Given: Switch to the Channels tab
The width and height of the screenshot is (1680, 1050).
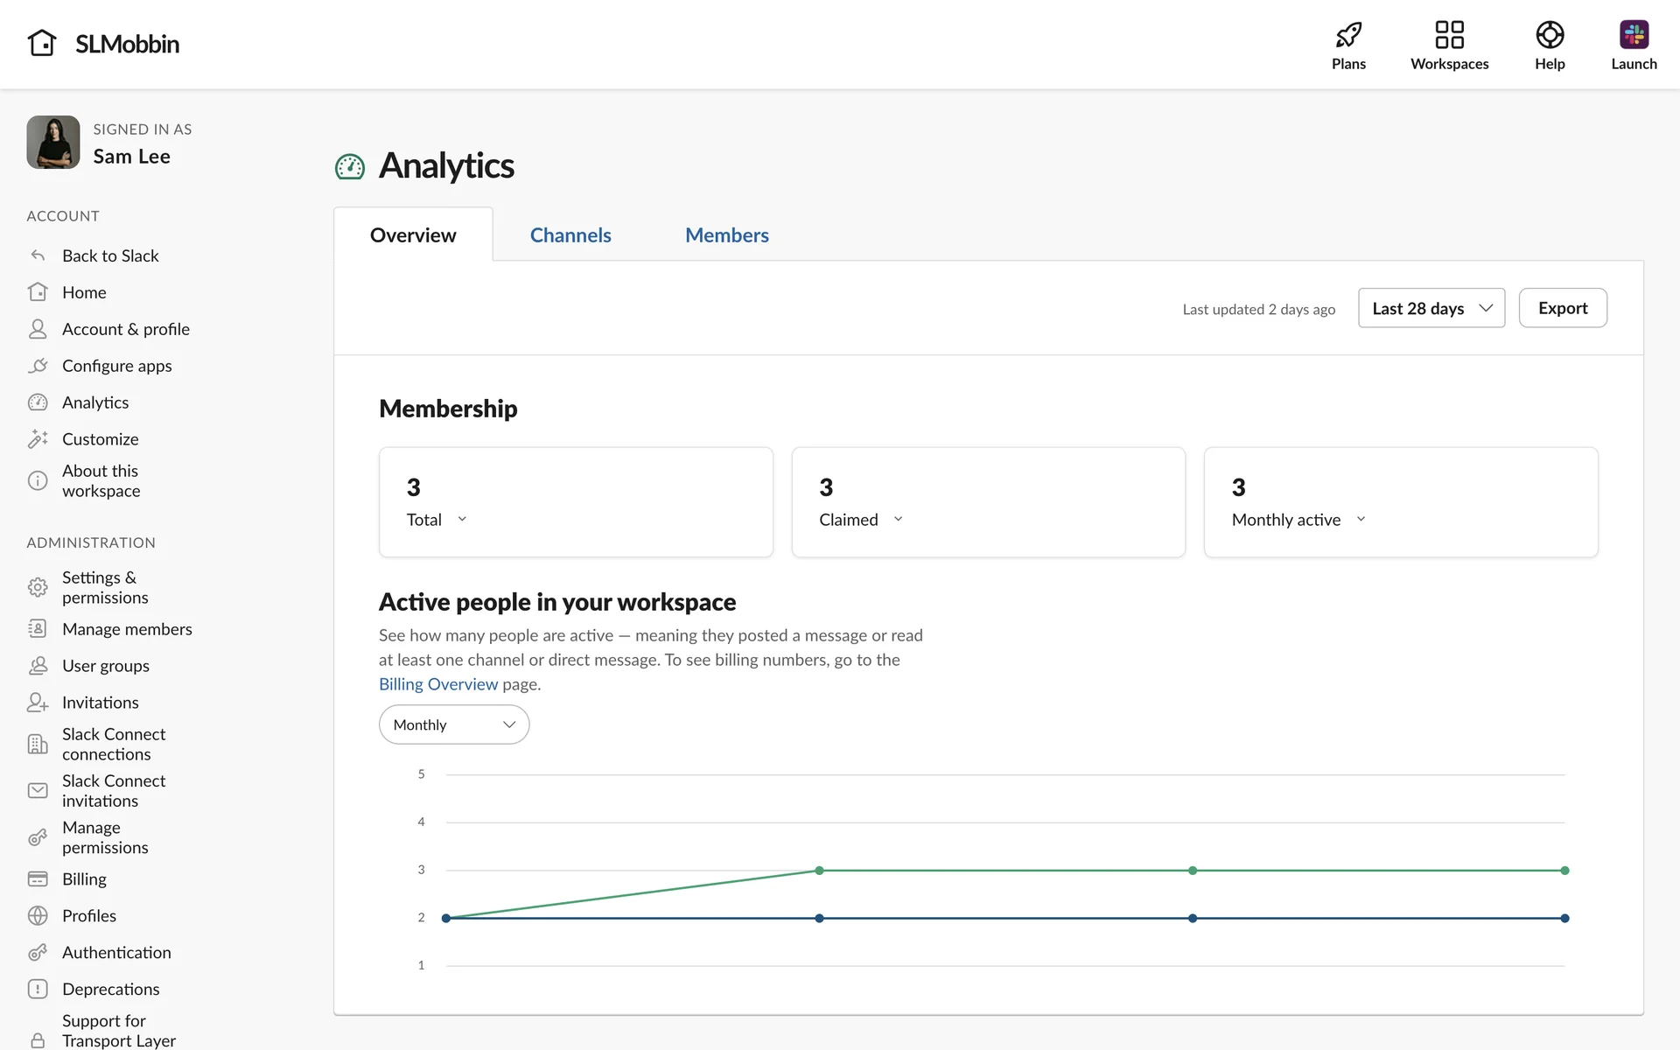Looking at the screenshot, I should coord(570,234).
